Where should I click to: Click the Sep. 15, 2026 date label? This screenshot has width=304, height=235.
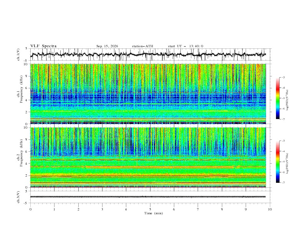click(107, 46)
